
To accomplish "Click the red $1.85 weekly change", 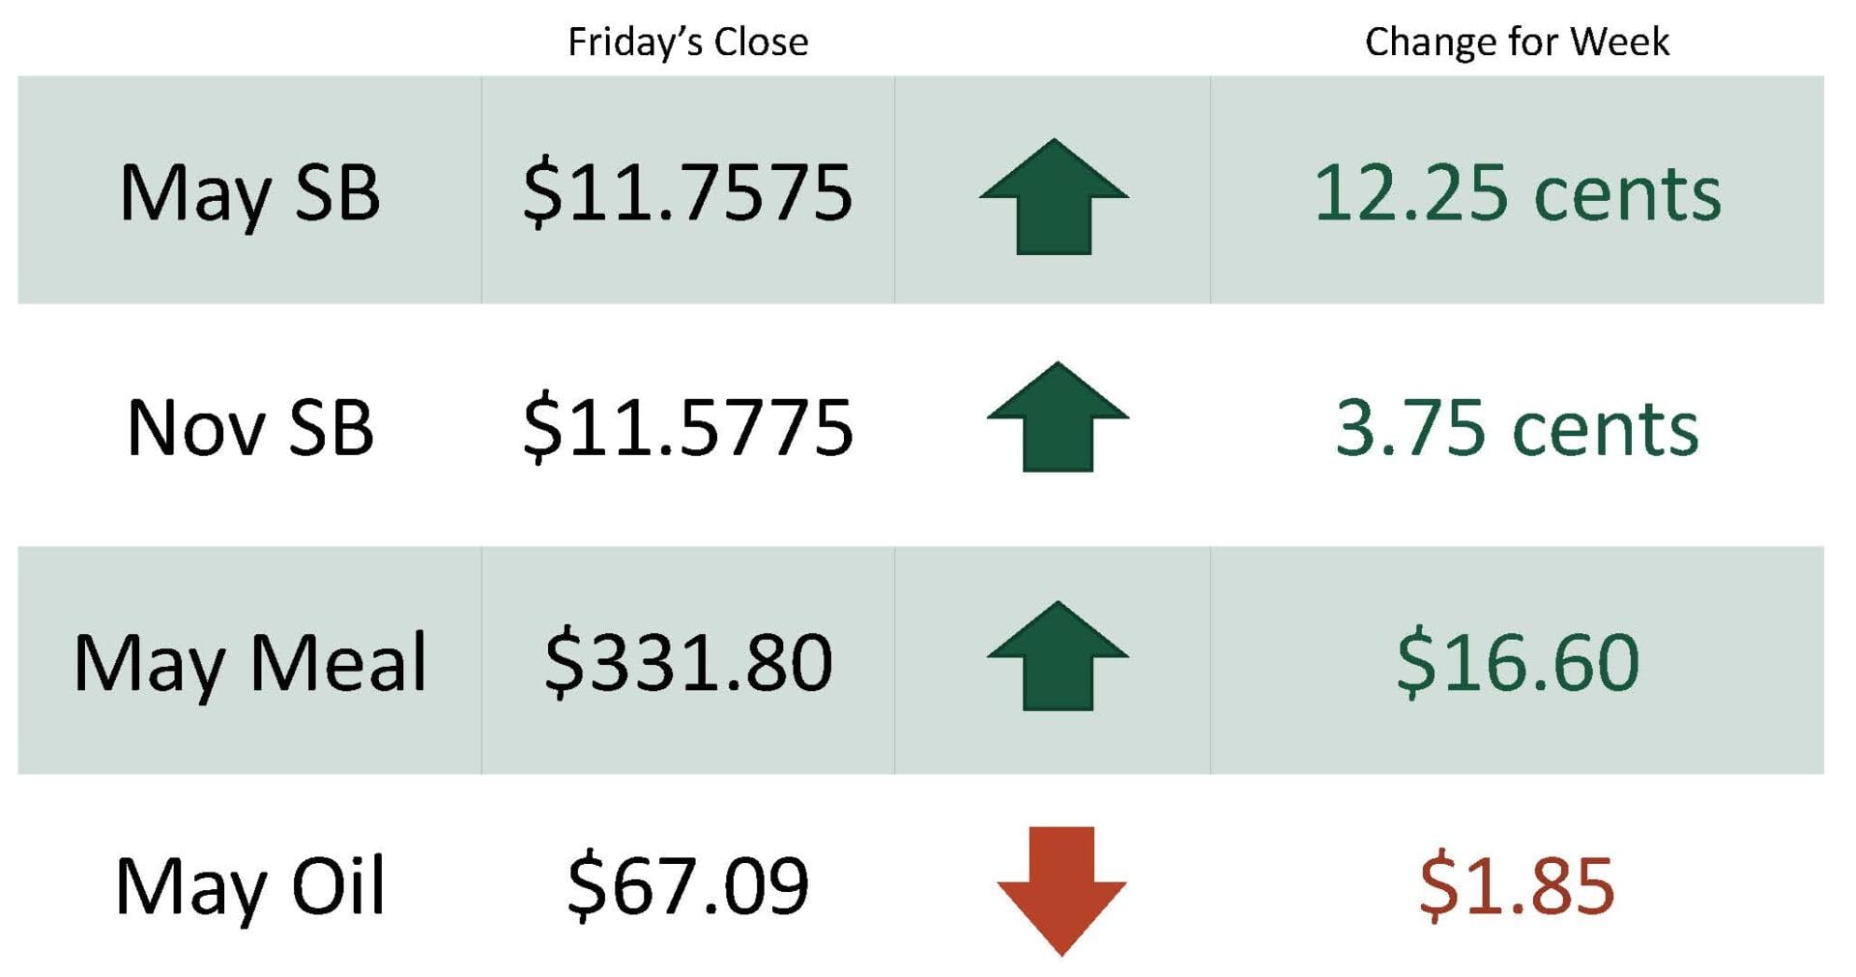I will (1516, 886).
